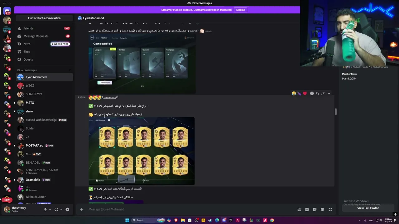This screenshot has width=399, height=224.
Task: Open the gift picker in message bar
Action: coord(299,209)
